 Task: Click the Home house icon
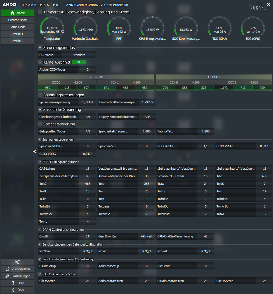(13, 13)
